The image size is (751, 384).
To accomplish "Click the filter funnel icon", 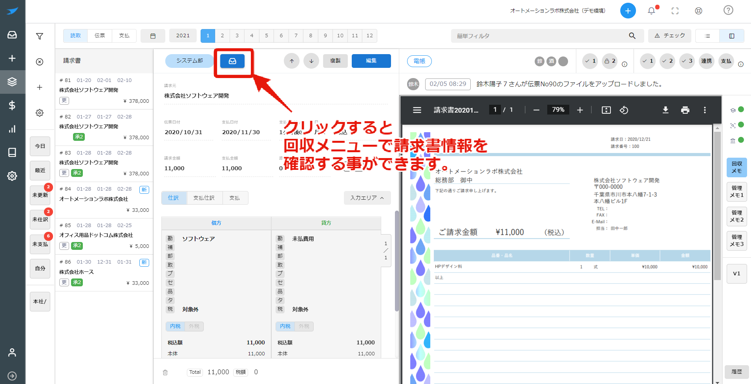I will [40, 36].
